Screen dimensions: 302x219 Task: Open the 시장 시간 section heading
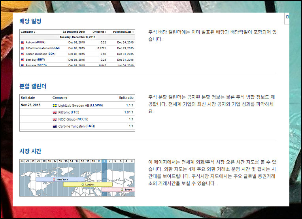click(x=30, y=151)
